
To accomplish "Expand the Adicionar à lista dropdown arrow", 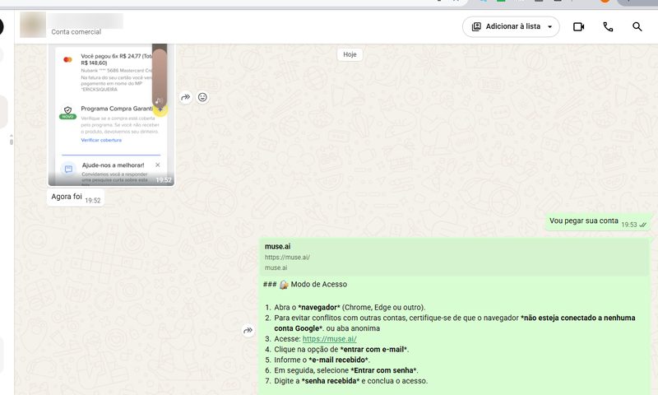I will [x=549, y=27].
